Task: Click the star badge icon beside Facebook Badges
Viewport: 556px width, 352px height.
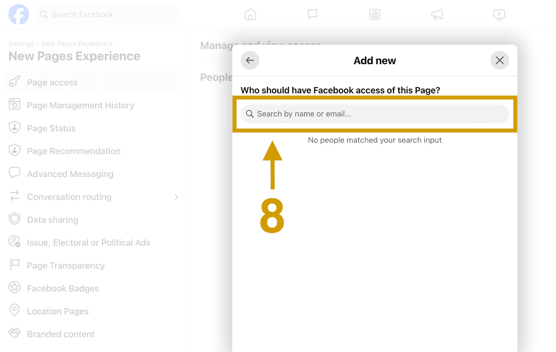Action: (15, 287)
